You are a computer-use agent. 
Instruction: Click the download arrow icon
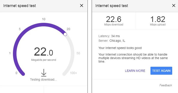click(x=44, y=73)
